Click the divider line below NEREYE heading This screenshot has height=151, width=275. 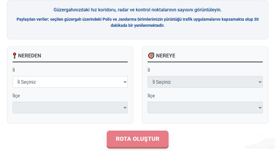[x=205, y=62]
